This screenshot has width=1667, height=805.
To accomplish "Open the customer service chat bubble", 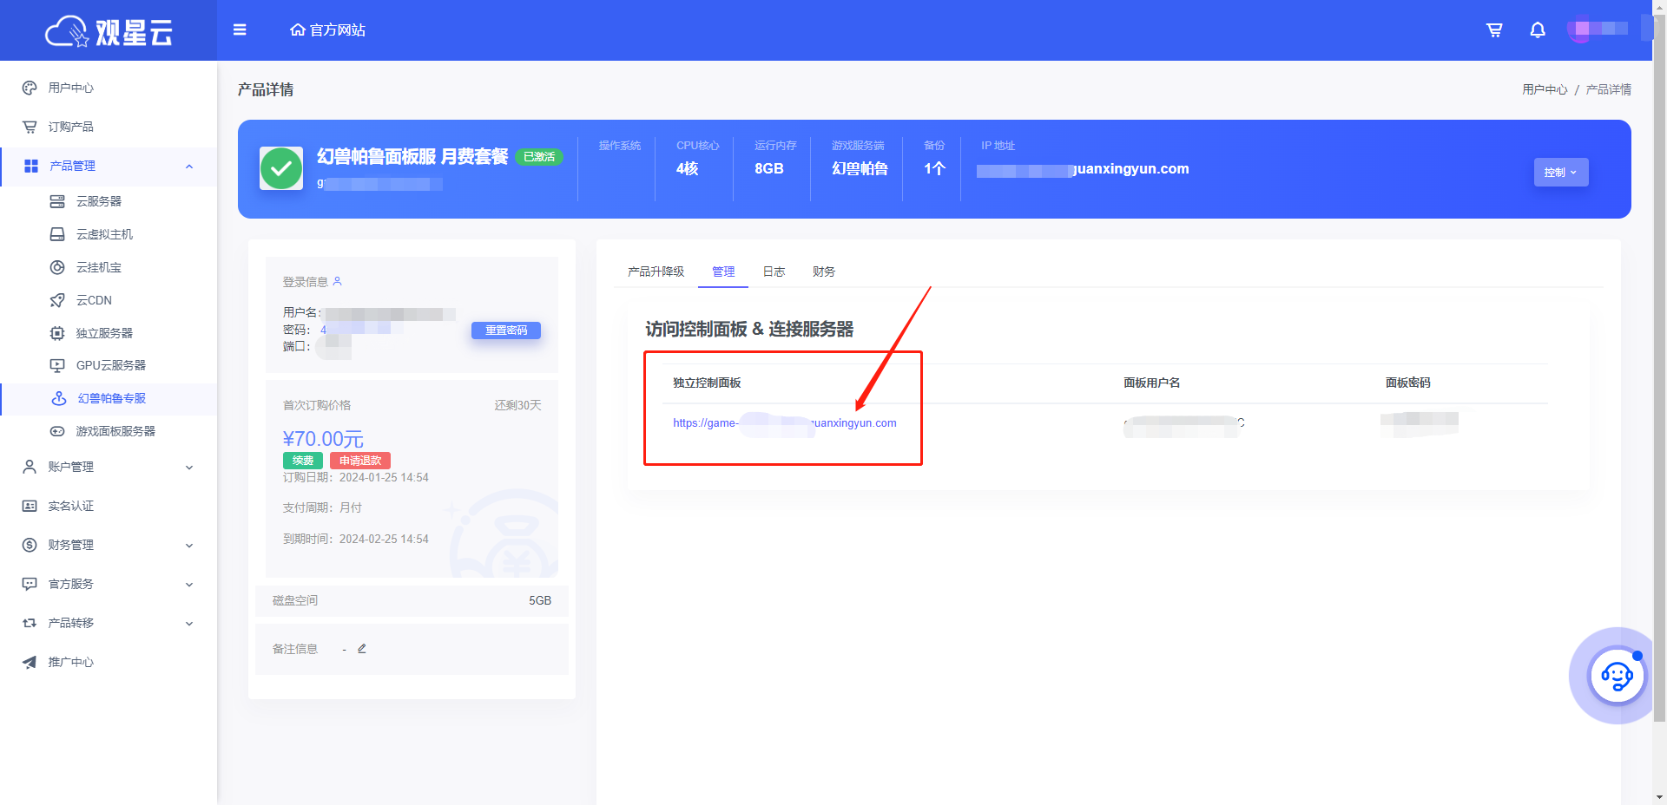I will [1616, 676].
